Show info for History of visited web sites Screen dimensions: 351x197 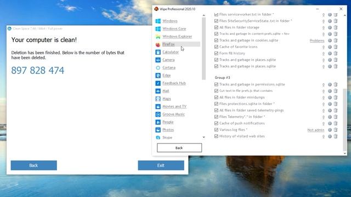(330, 136)
